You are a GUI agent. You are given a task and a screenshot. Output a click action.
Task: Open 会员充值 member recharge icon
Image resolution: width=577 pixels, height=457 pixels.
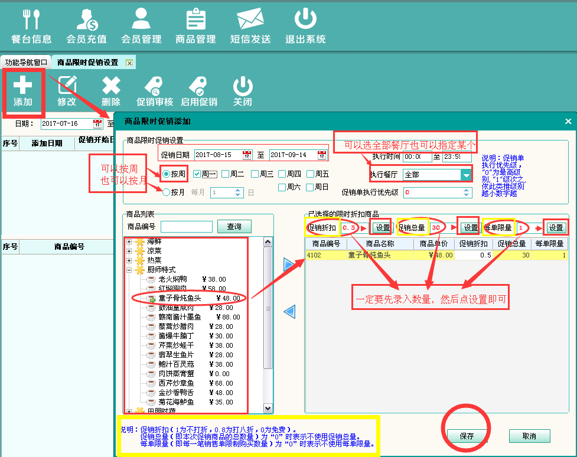(x=86, y=27)
